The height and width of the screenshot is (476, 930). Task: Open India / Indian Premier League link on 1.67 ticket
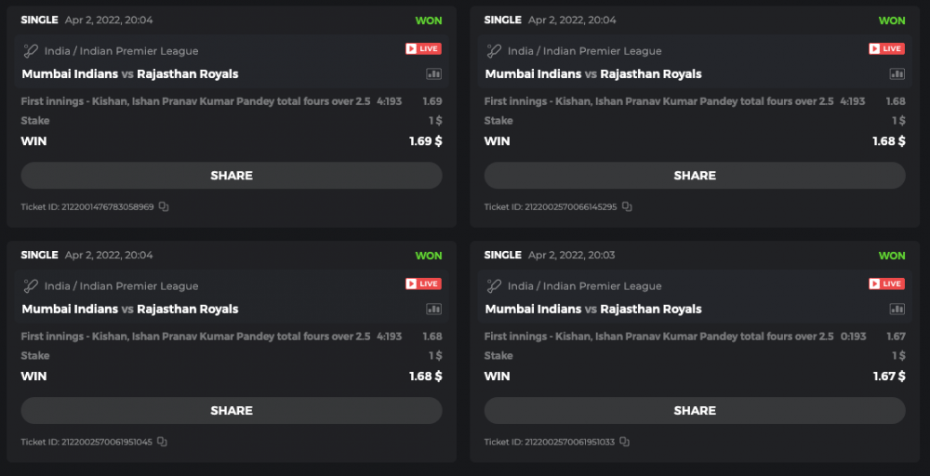pos(584,286)
